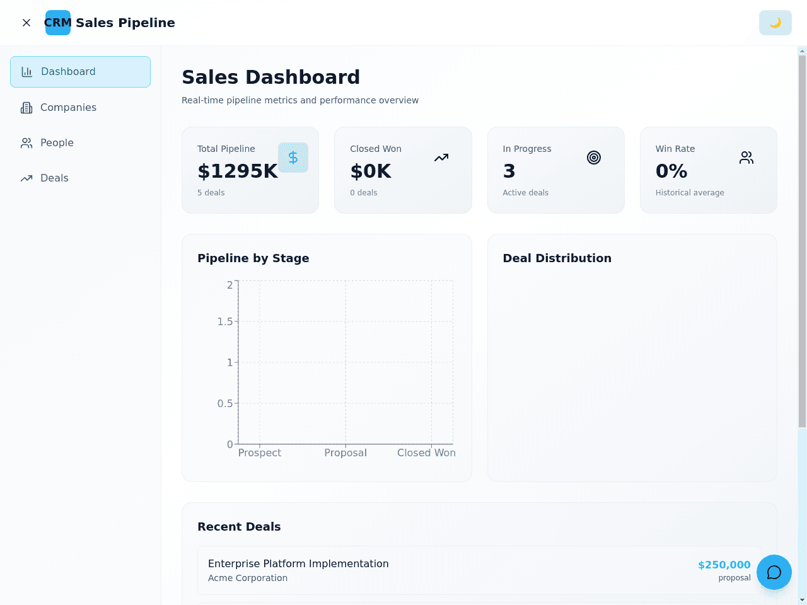
Task: Click the $0K Closed Won value
Action: [371, 171]
